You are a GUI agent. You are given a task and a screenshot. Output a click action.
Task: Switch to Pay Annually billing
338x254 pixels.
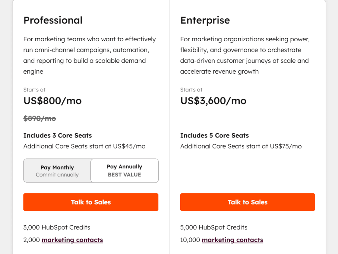click(124, 170)
